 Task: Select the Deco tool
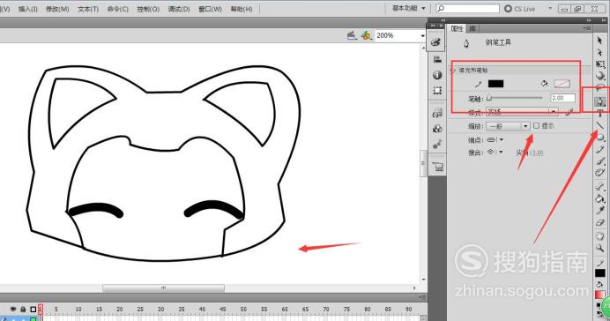(x=600, y=173)
